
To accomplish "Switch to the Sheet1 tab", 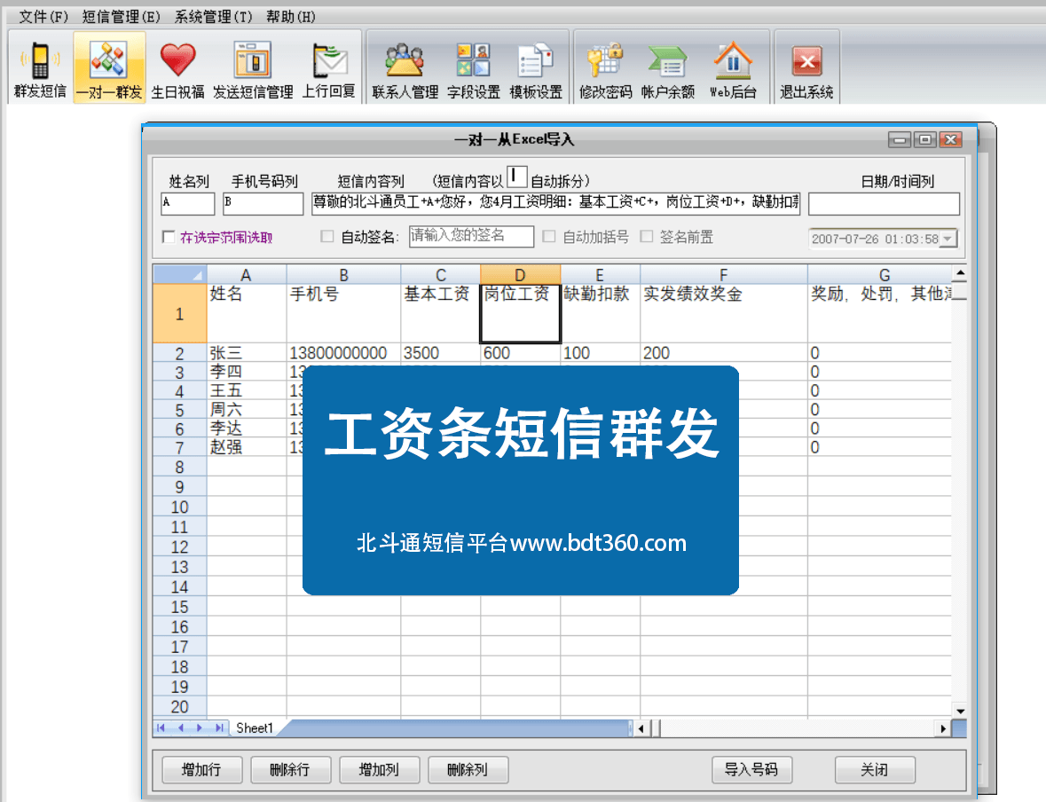I will click(255, 727).
